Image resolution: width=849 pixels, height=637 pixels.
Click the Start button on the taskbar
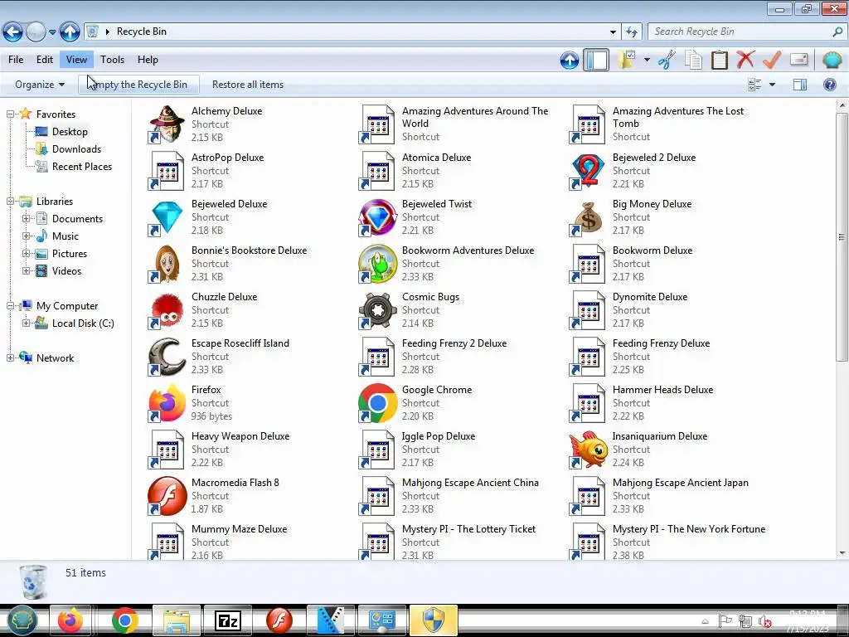[21, 620]
